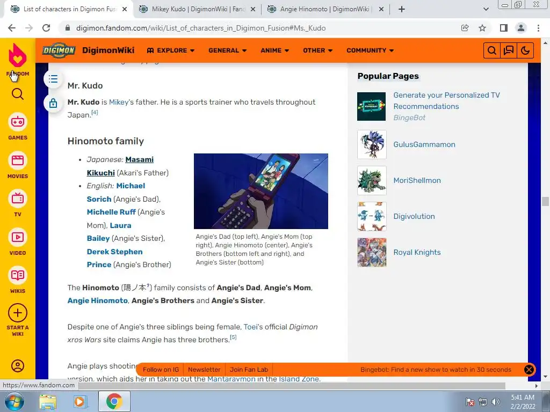Open the Movies section icon
The height and width of the screenshot is (412, 550).
click(x=18, y=160)
